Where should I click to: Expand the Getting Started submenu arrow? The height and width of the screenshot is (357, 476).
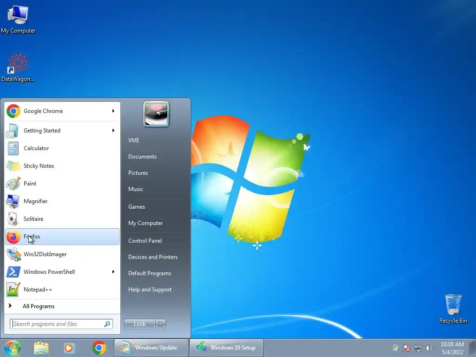point(113,131)
